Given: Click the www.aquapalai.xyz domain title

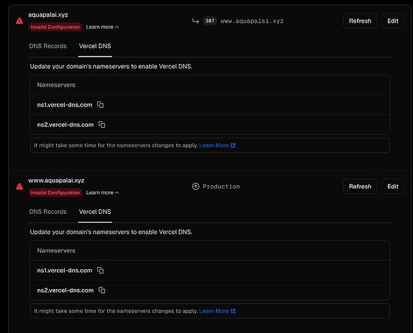Looking at the screenshot, I should 57,180.
